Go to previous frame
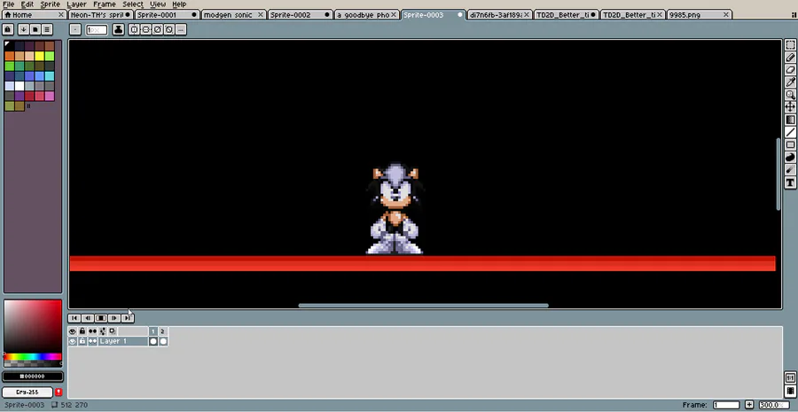798x412 pixels. click(88, 318)
